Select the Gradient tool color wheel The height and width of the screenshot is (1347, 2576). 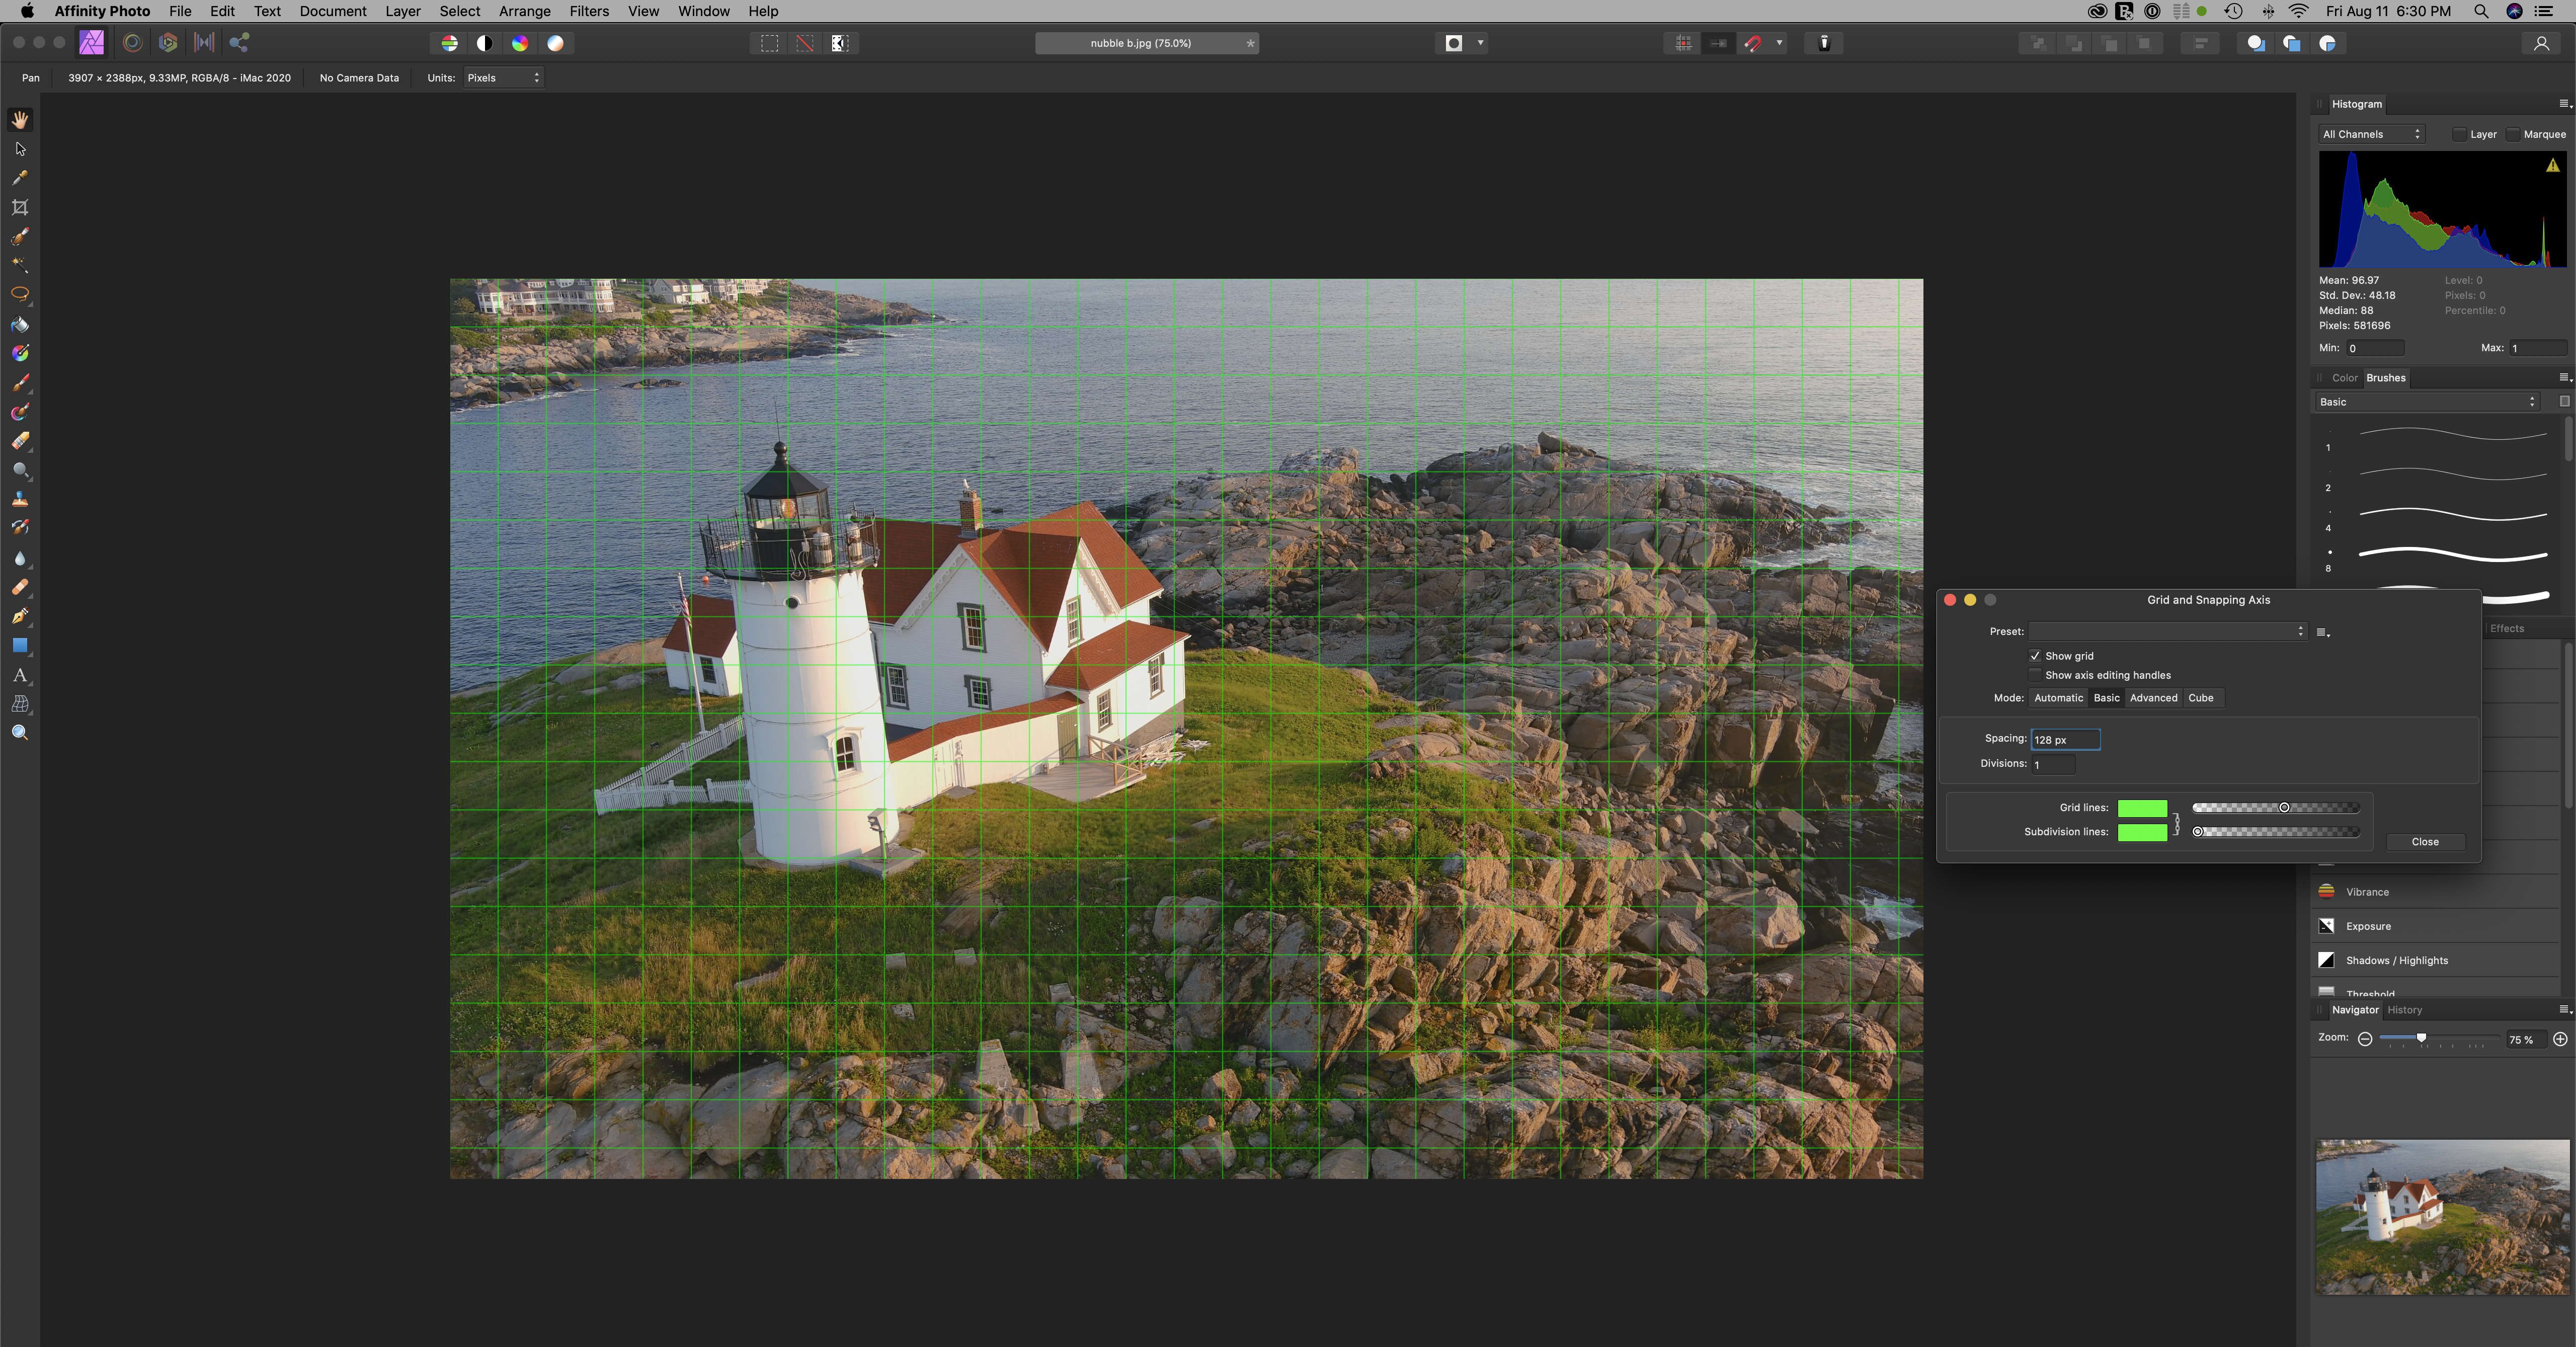20,353
